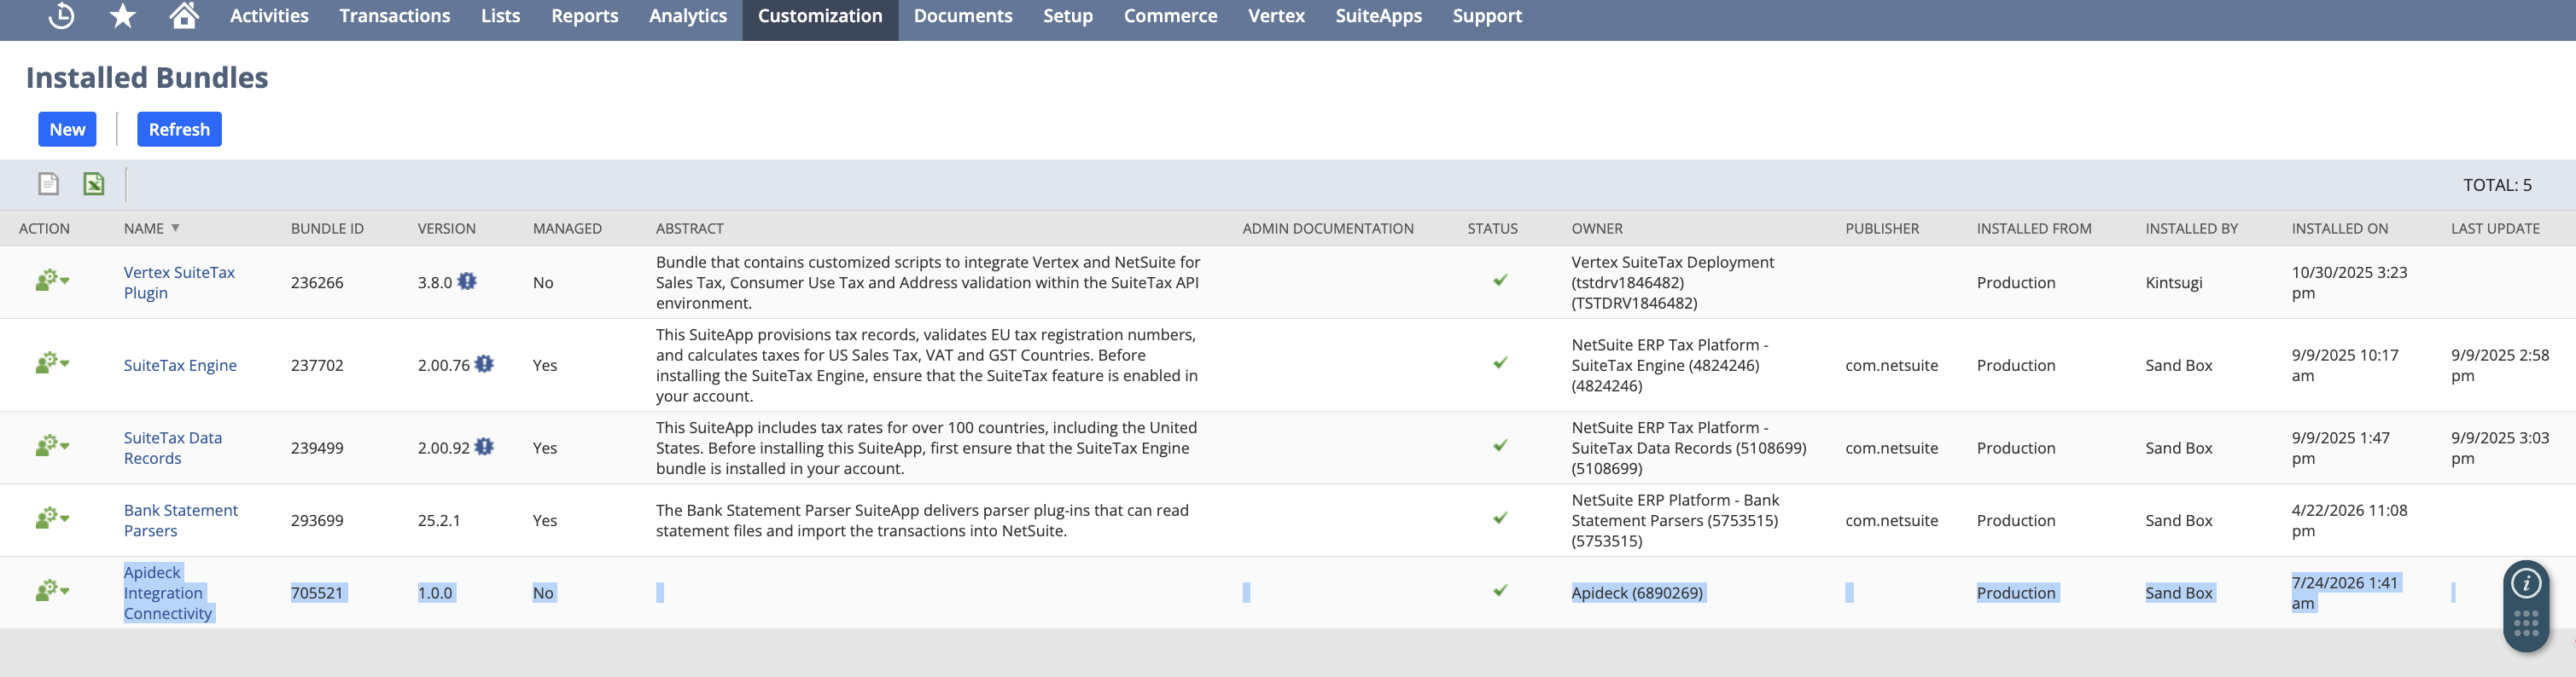Export the list as CSV document icon
Screen dimensions: 2576x677
[48, 183]
